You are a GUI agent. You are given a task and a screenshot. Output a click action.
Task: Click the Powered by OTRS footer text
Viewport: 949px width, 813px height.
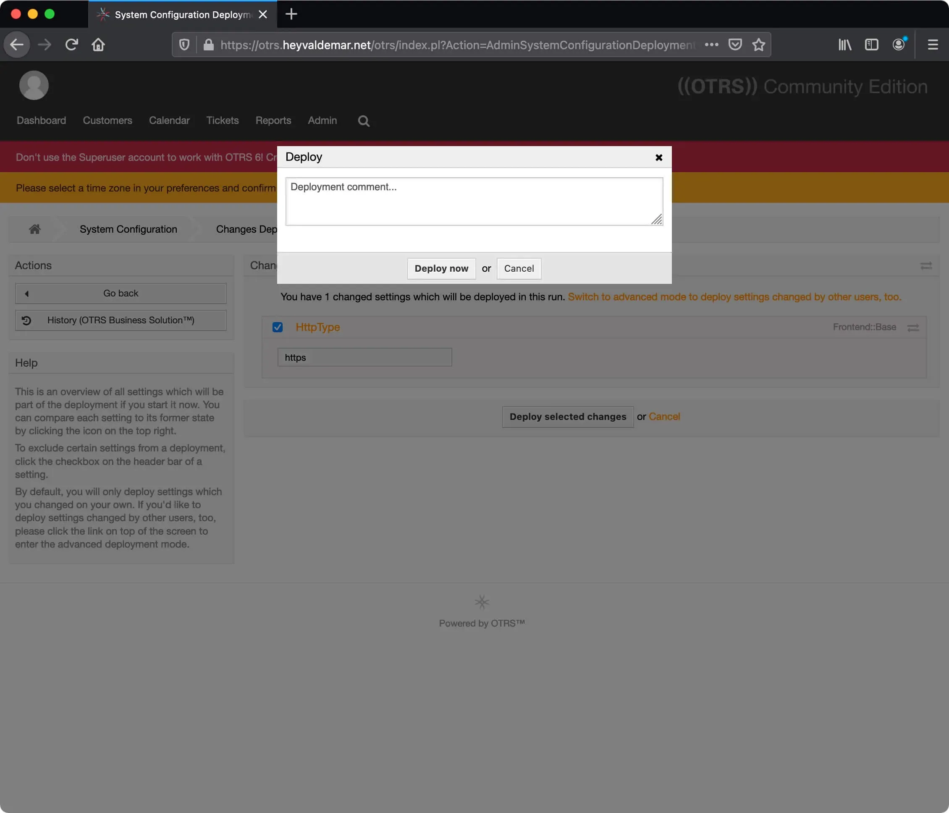482,623
